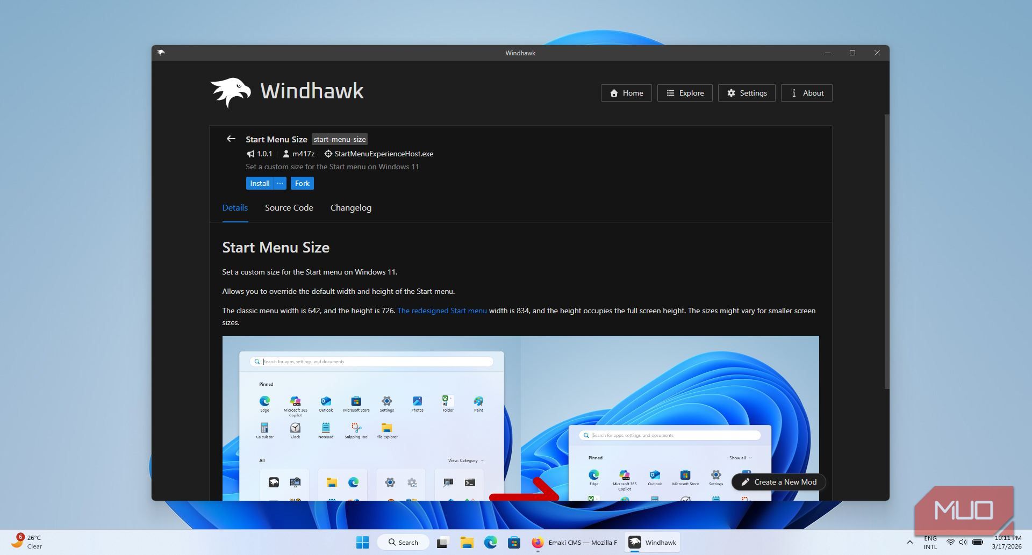Click the start-menu-size mod ID tag
This screenshot has height=555, width=1032.
coord(340,139)
